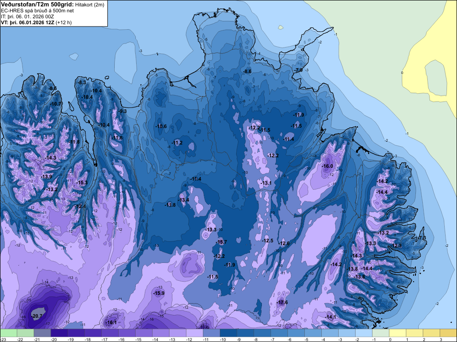
Task: Select the pale green legend swatch labeled -1
Action: point(381,333)
